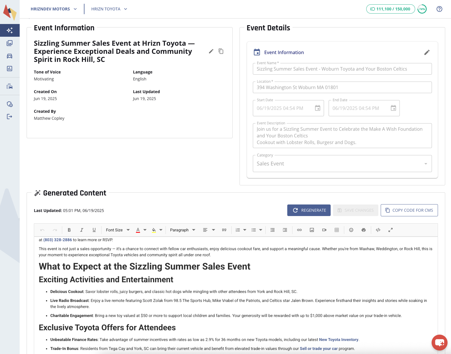This screenshot has width=451, height=354.
Task: Open the Sell or trade your car link
Action: point(319,349)
